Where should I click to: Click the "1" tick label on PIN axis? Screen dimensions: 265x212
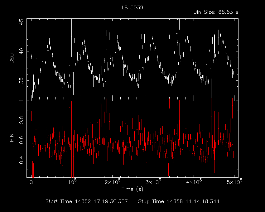point(22,100)
